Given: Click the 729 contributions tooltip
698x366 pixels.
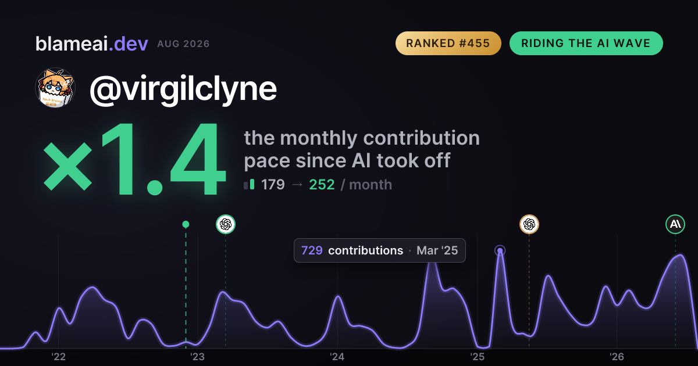Looking at the screenshot, I should 379,250.
